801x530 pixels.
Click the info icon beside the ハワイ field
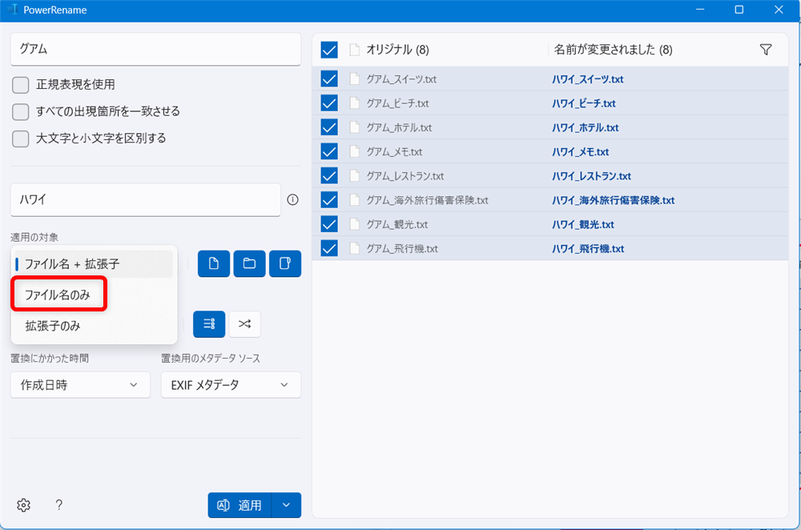point(293,199)
